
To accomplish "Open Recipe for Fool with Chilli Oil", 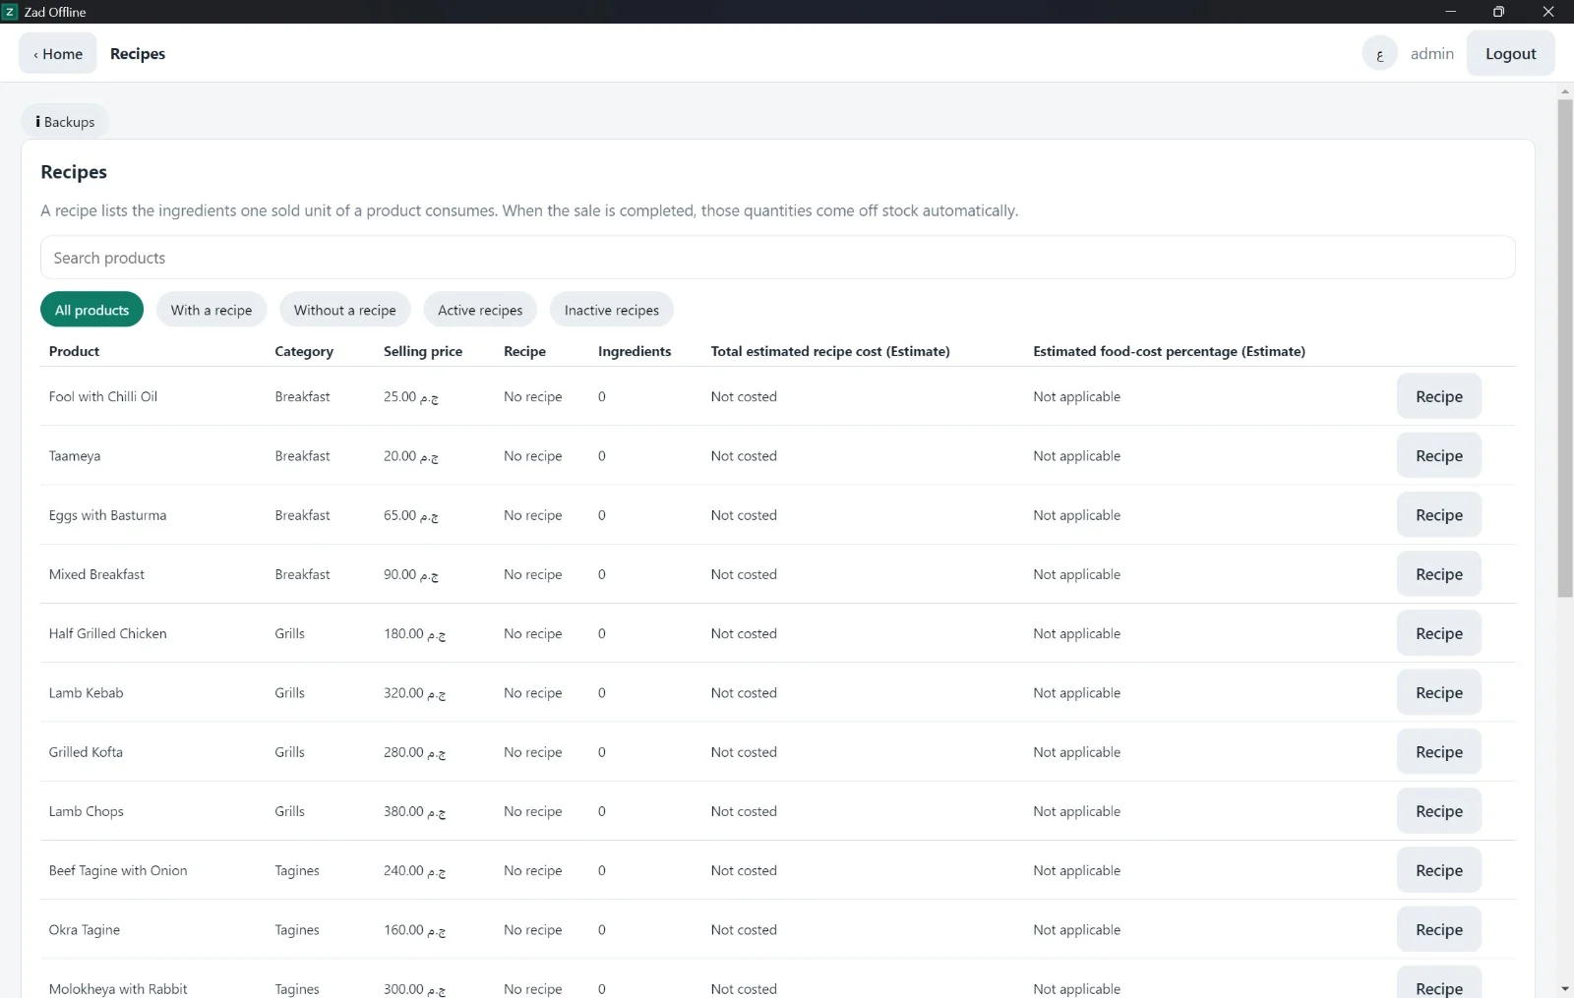I will tap(1438, 396).
